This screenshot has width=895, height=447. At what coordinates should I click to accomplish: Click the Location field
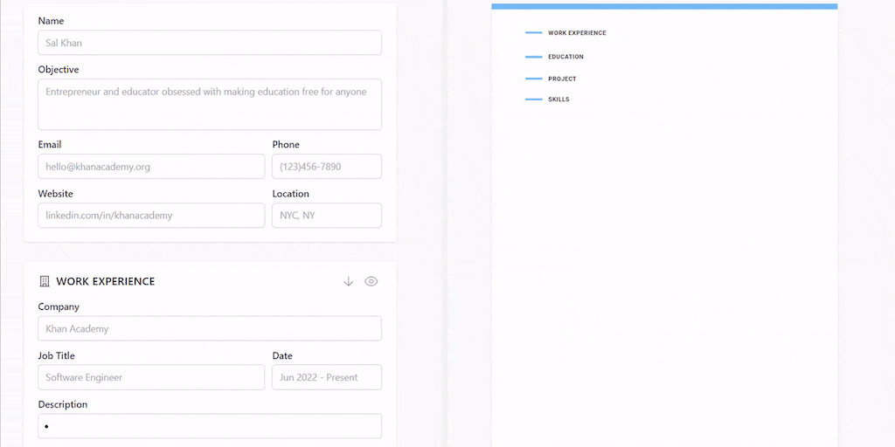[327, 216]
